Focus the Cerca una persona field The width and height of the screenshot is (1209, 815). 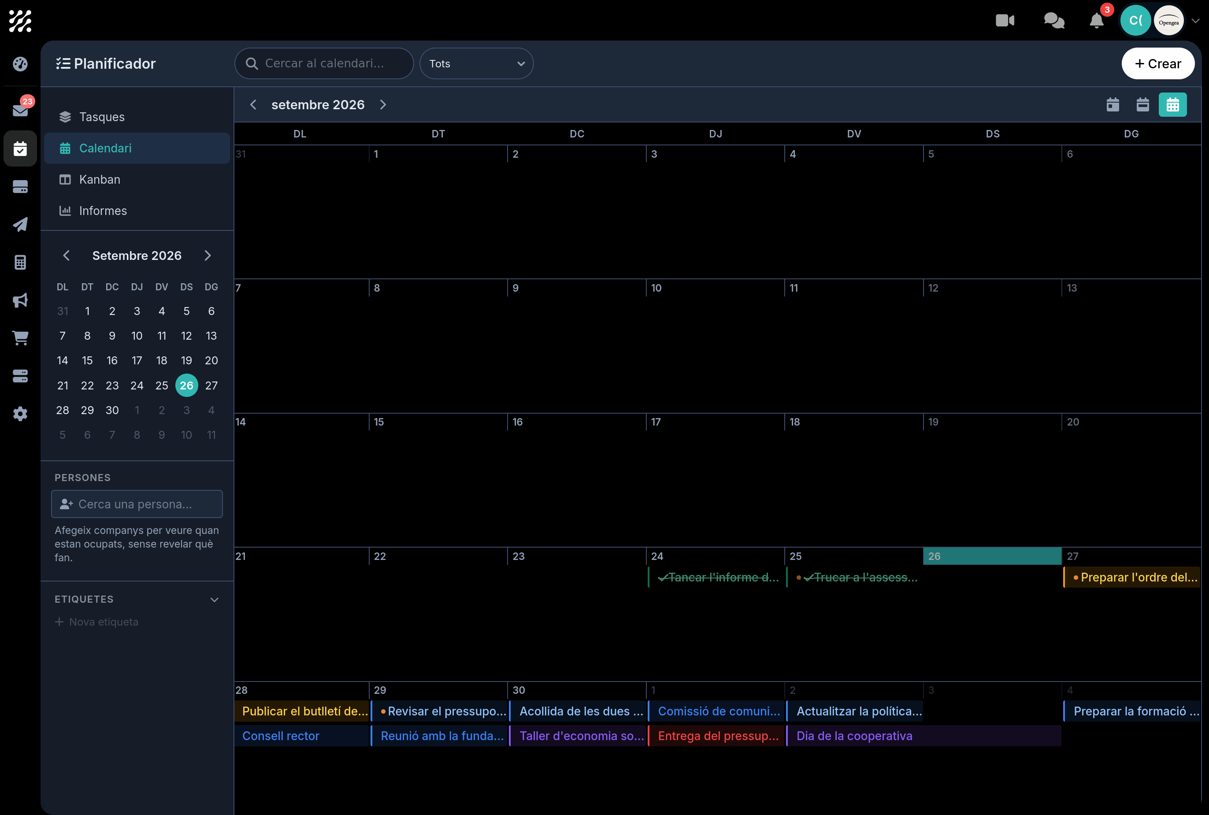pos(137,504)
